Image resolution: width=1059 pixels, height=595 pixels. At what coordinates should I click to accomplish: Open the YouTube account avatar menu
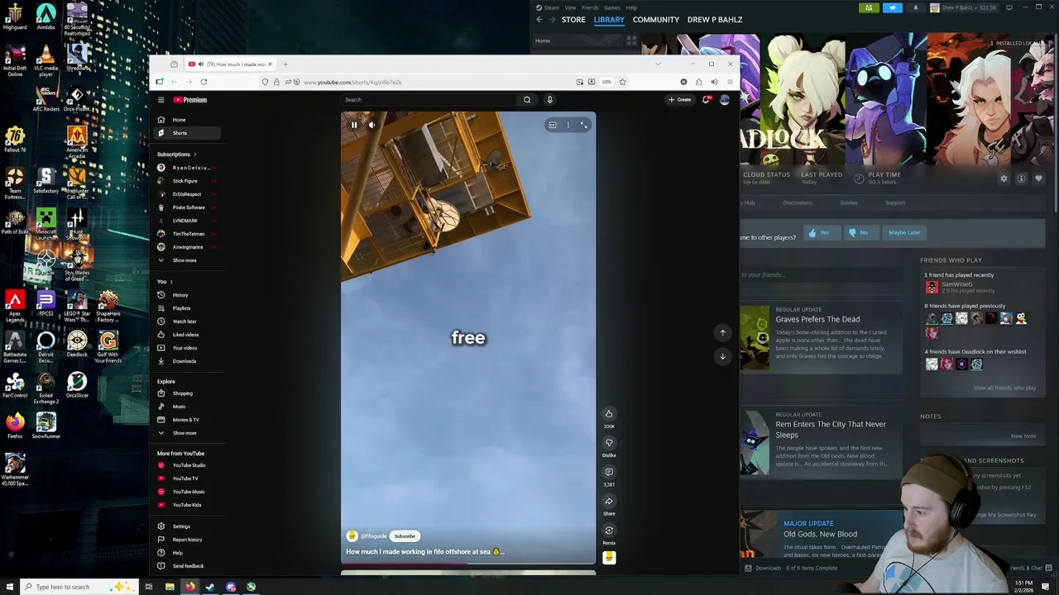[725, 100]
